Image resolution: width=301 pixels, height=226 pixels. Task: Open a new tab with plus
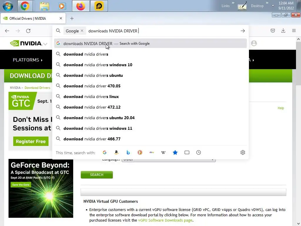(72, 19)
